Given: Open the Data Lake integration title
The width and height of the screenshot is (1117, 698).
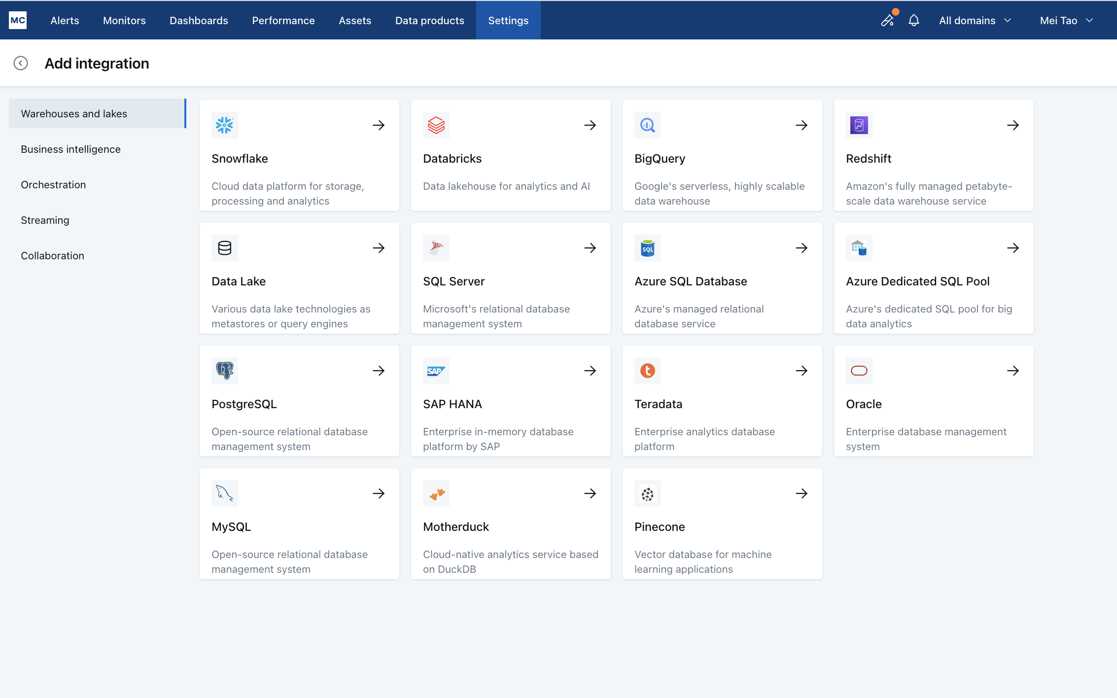Looking at the screenshot, I should (x=239, y=281).
